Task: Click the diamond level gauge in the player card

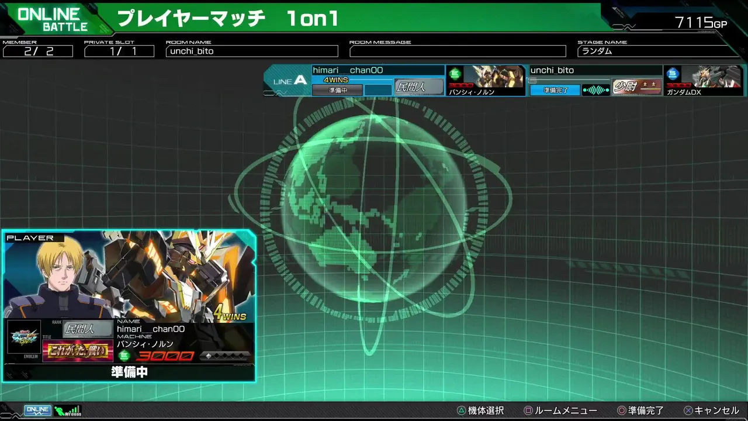Action: 226,356
